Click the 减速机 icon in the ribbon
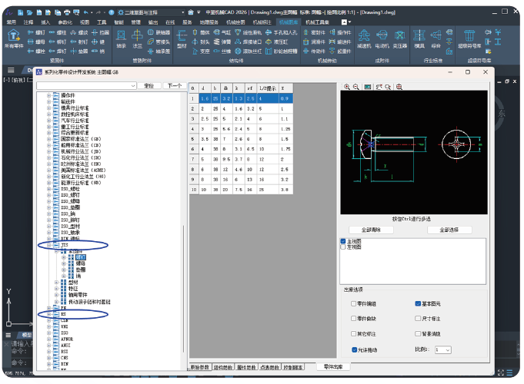 [363, 38]
